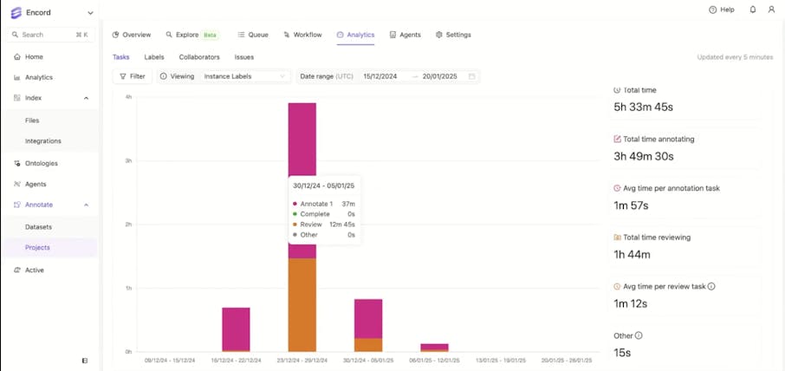Click the Filter button
Viewport: 785px width, 371px height.
click(132, 76)
